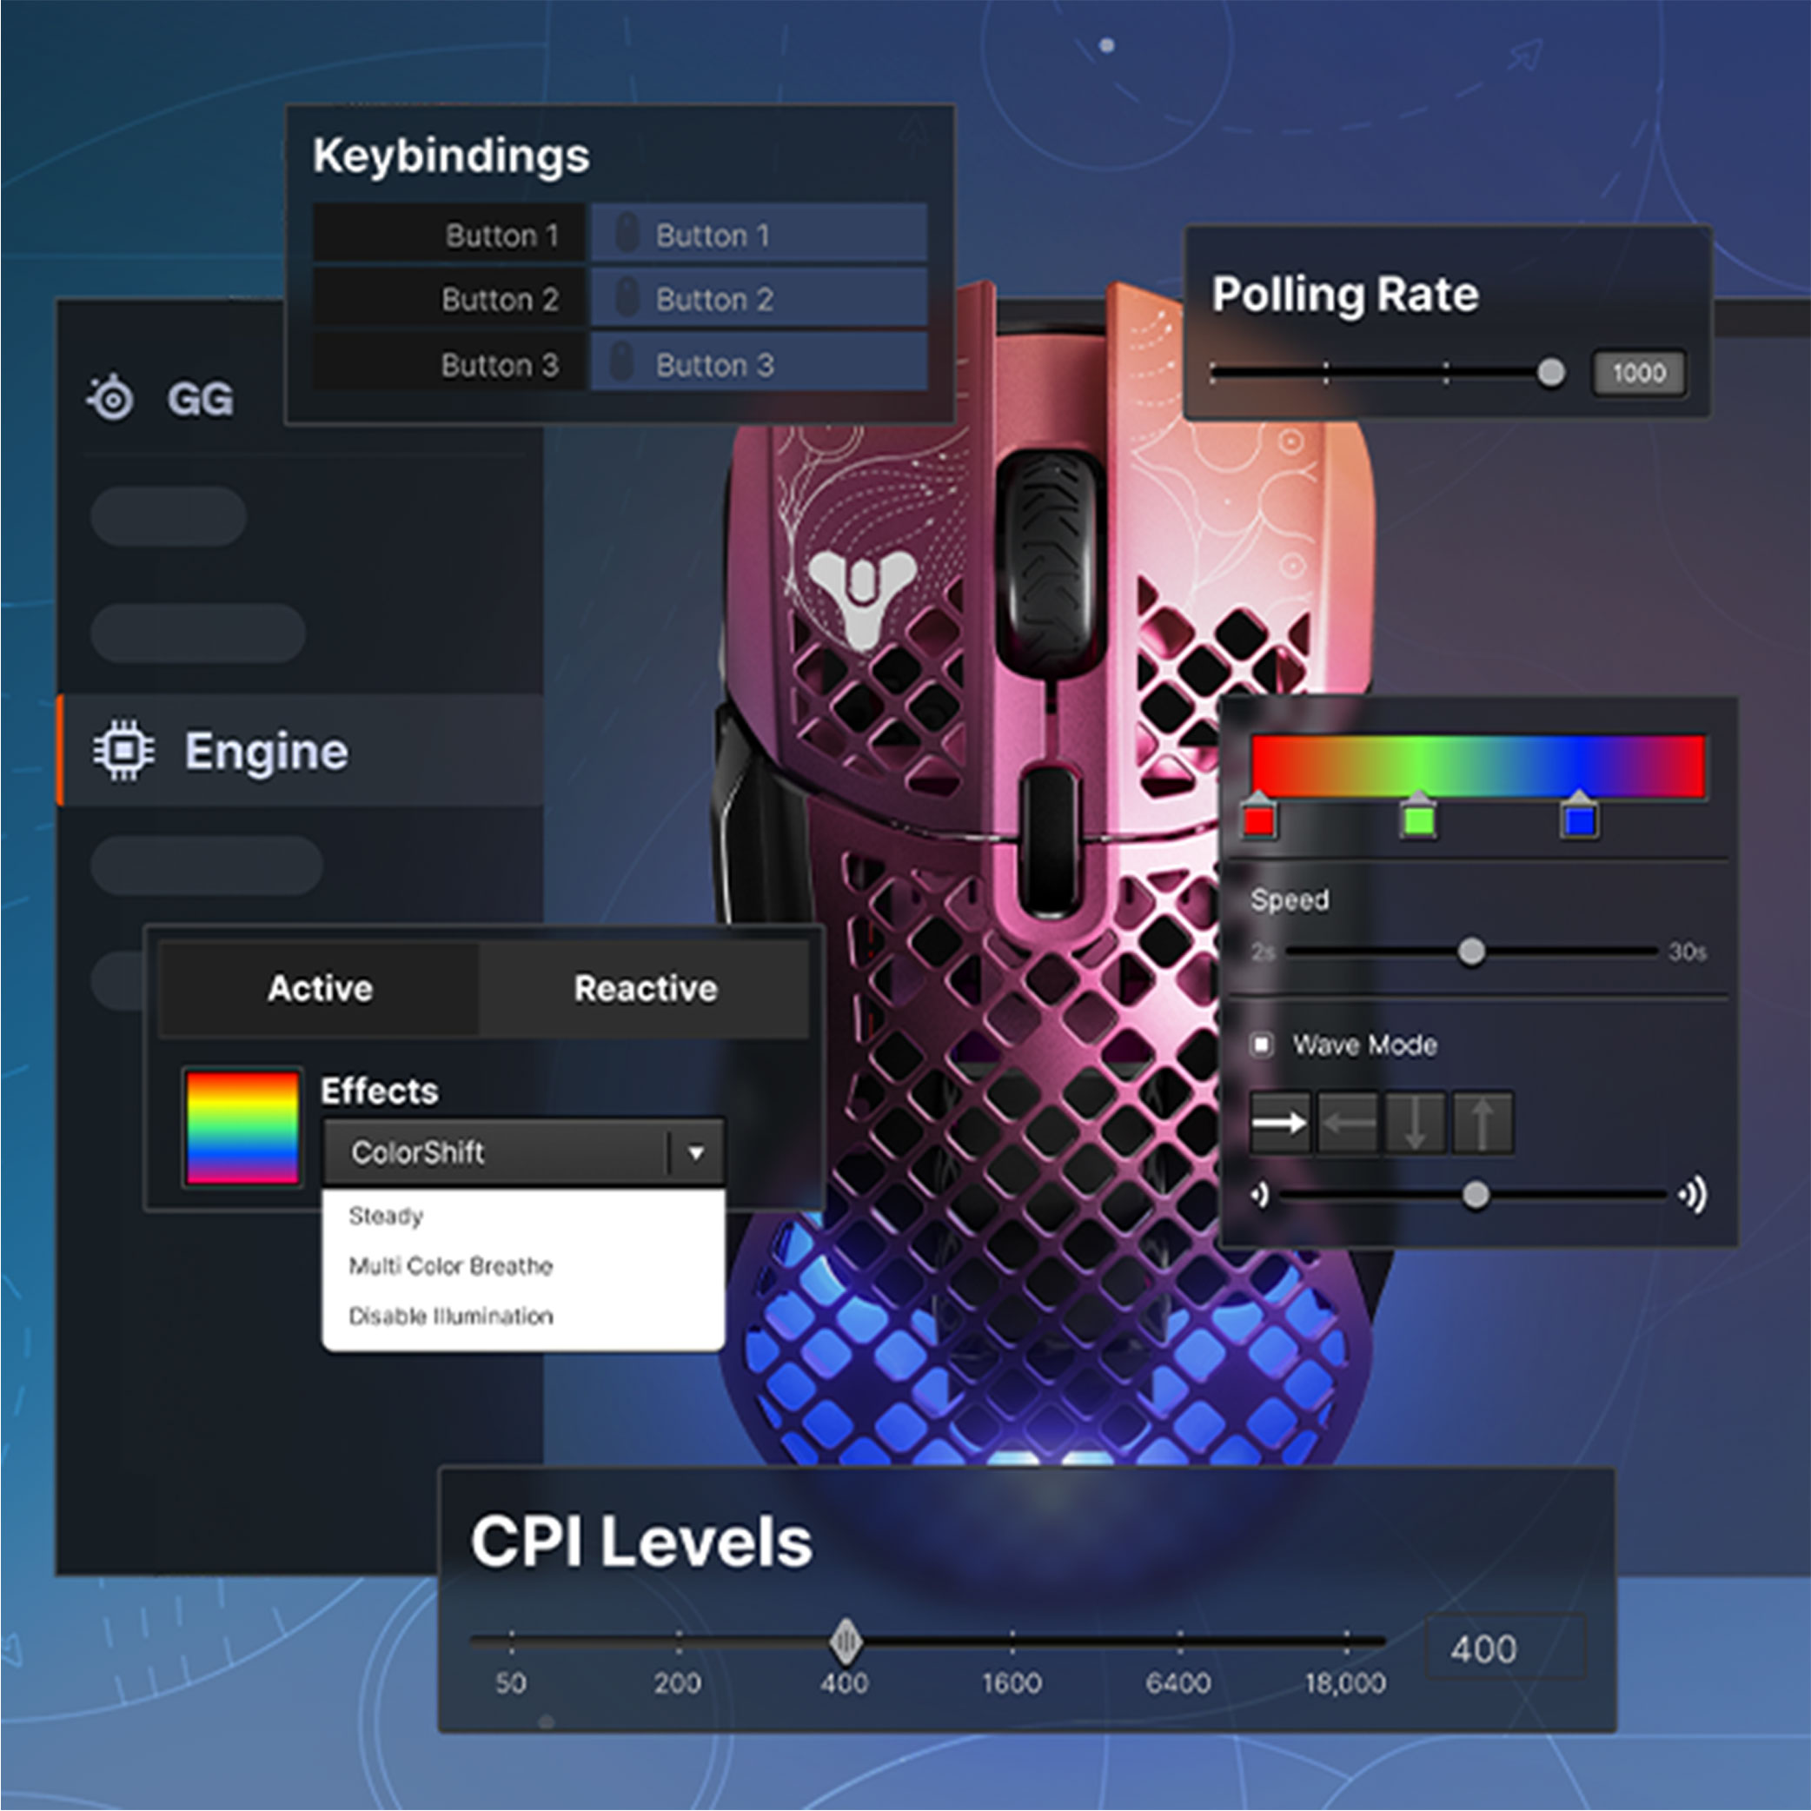1811x1811 pixels.
Task: Select the up arrow wave direction
Action: click(x=1482, y=1122)
